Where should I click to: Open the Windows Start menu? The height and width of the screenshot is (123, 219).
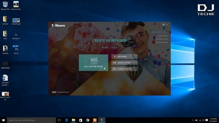click(x=3, y=120)
